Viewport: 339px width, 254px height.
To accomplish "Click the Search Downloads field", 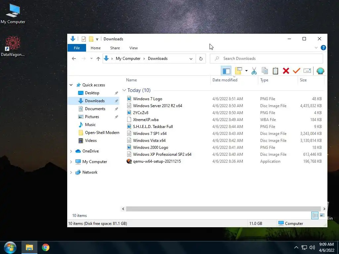I will (x=266, y=59).
